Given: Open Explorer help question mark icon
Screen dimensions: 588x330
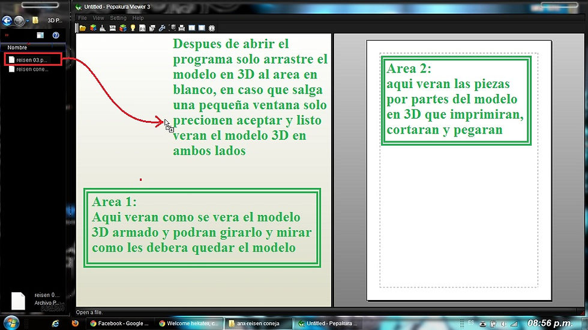Looking at the screenshot, I should click(56, 35).
